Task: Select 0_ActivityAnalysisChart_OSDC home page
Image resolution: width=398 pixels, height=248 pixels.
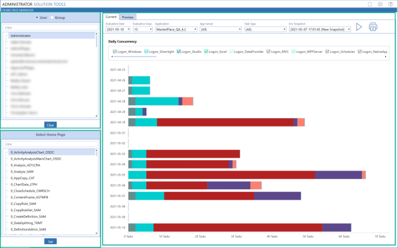Action: [52, 152]
